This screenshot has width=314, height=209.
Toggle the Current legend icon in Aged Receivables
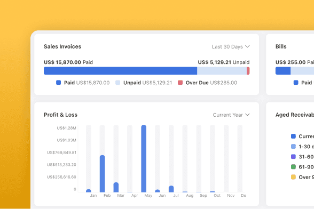point(293,136)
